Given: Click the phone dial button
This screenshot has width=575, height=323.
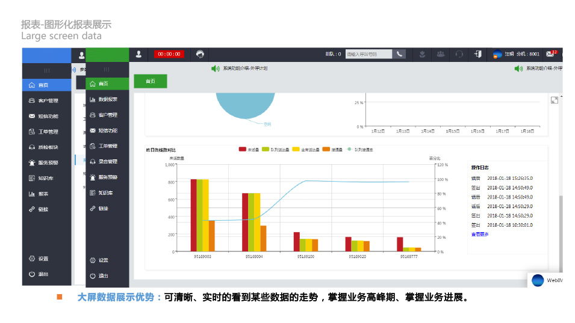Looking at the screenshot, I should point(399,54).
